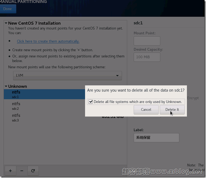Click the minus remove mount point button
Screen dimensions: 206x178
[x=22, y=171]
